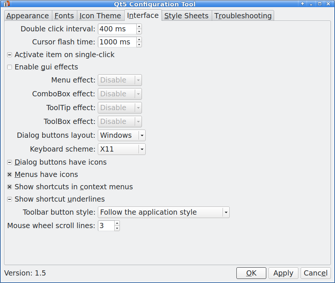Image resolution: width=335 pixels, height=283 pixels.
Task: Enable "Enable gui effects"
Action: 9,67
